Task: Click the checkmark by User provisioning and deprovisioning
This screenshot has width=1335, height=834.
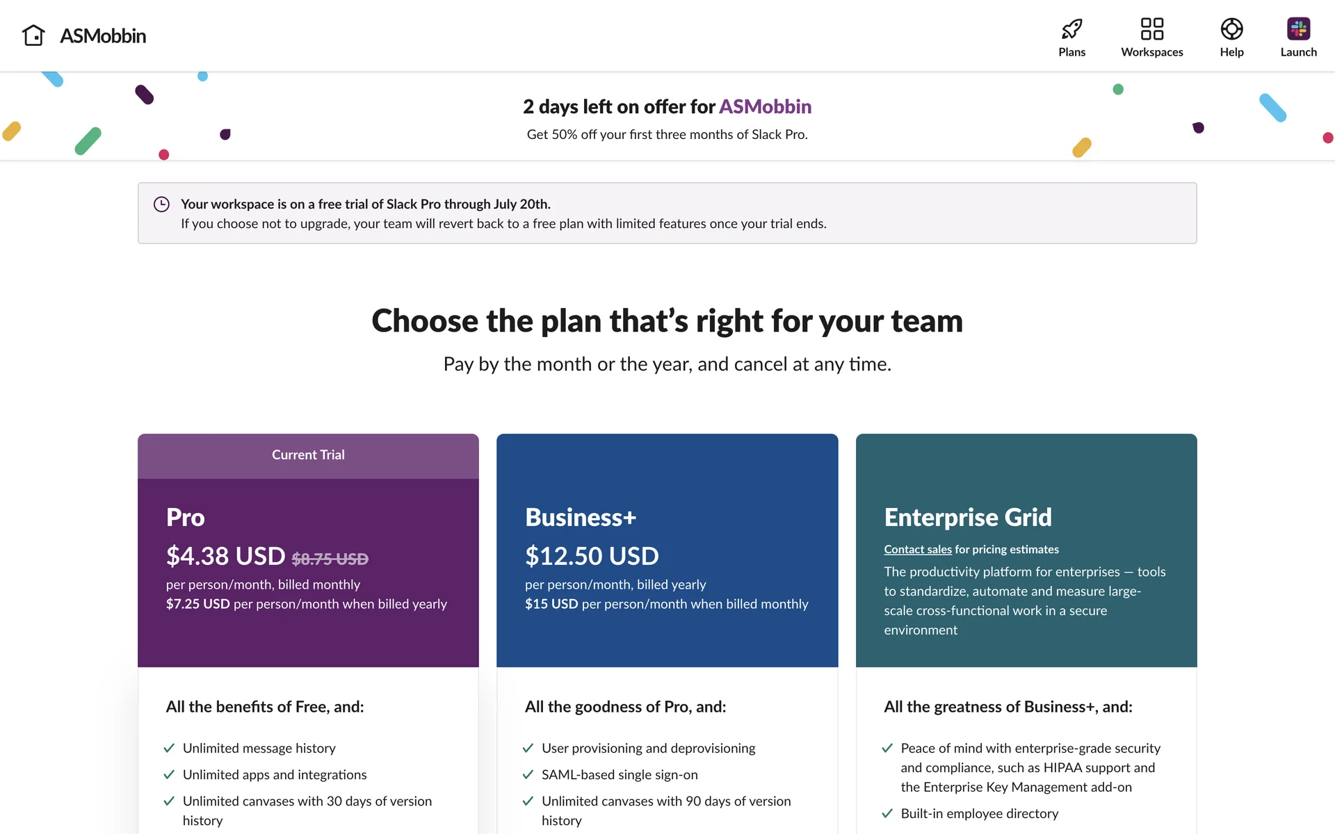Action: pos(528,749)
